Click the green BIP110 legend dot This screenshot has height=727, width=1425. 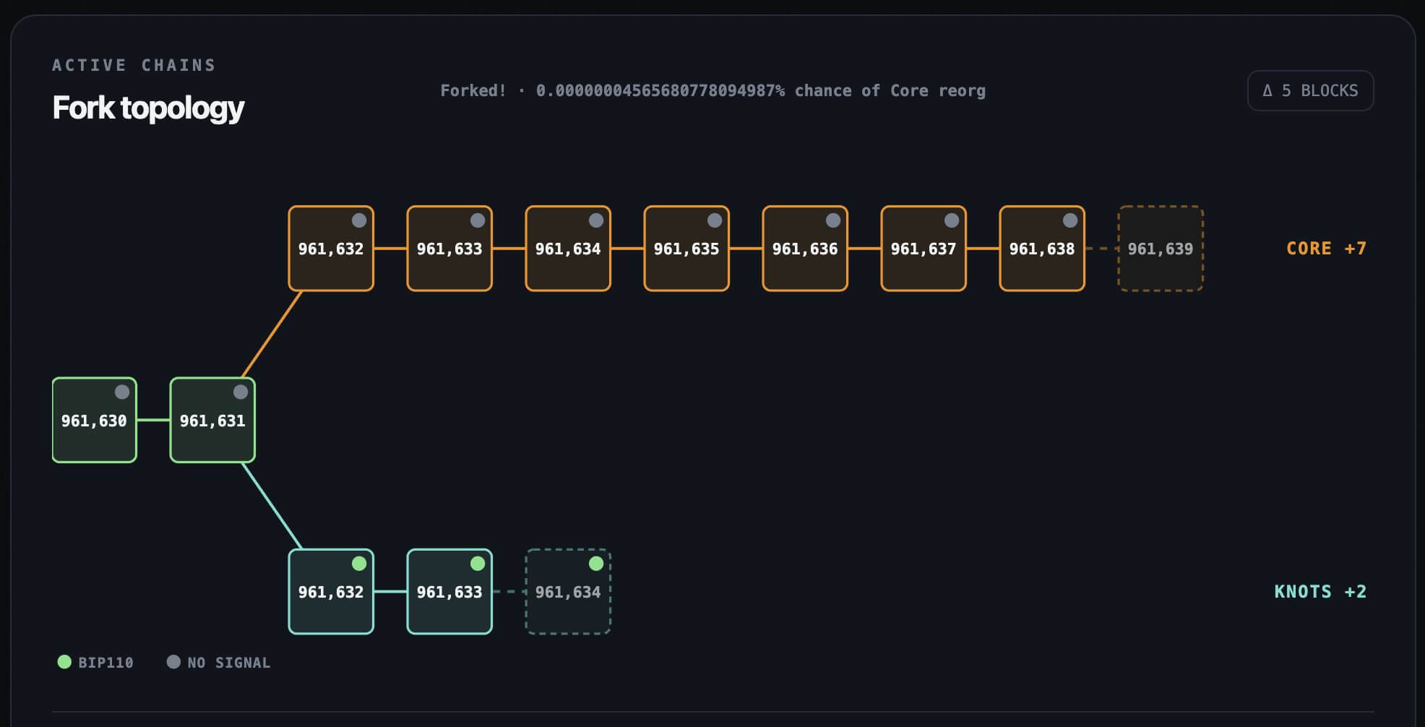(x=64, y=662)
